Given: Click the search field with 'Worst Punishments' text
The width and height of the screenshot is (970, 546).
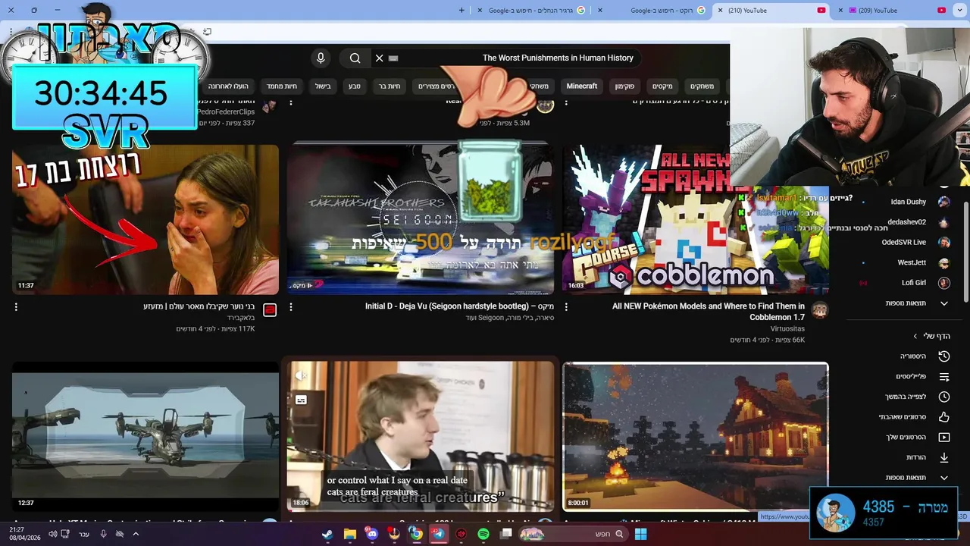Looking at the screenshot, I should click(506, 58).
